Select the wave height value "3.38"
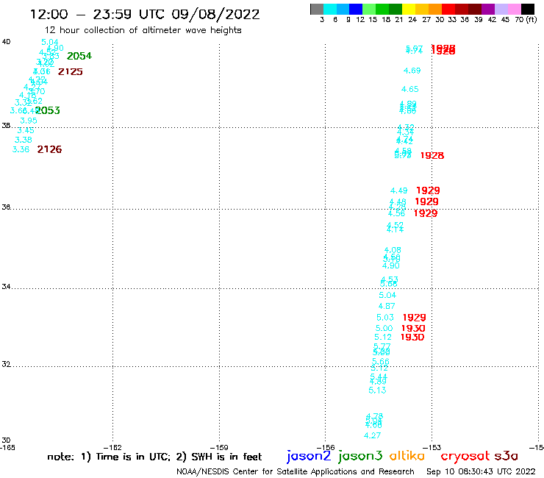This screenshot has height=478, width=544. 24,140
